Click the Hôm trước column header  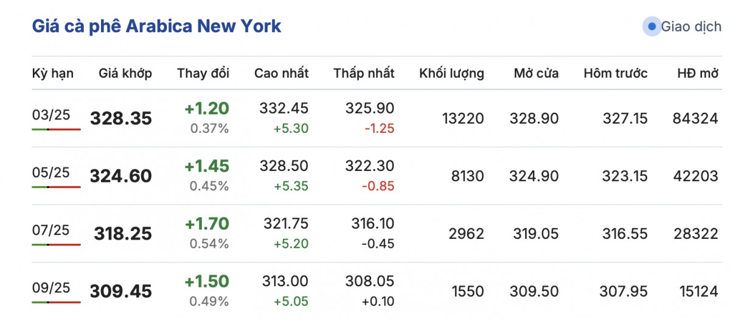pos(616,73)
